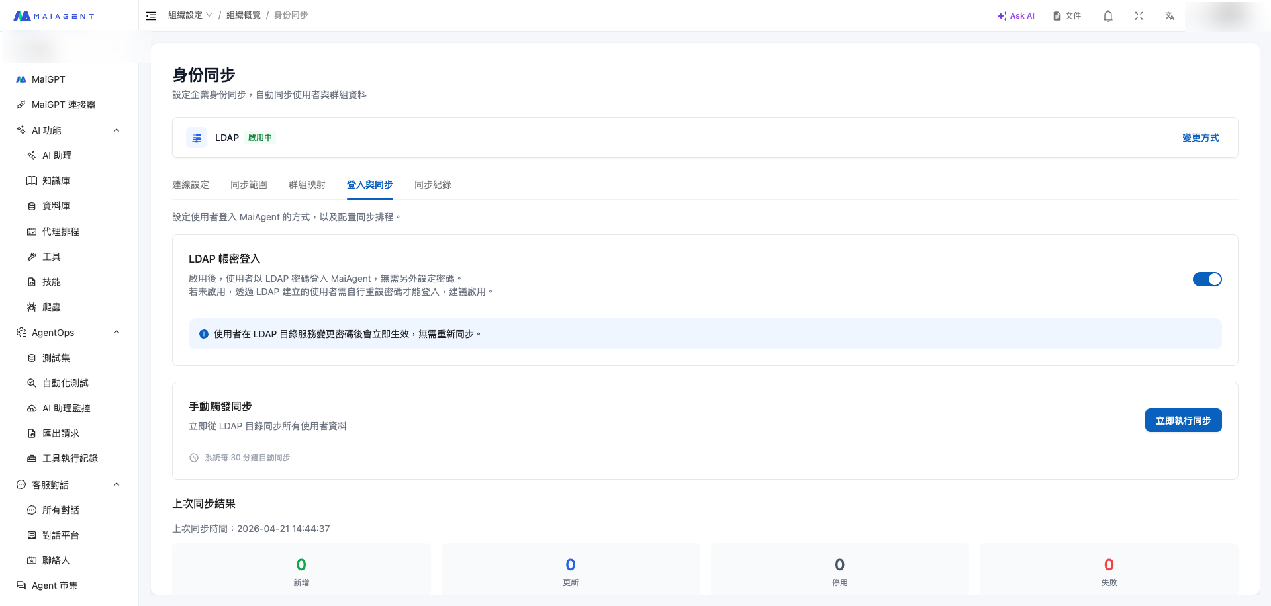
Task: Switch to the 連線設定 tab
Action: pos(191,185)
